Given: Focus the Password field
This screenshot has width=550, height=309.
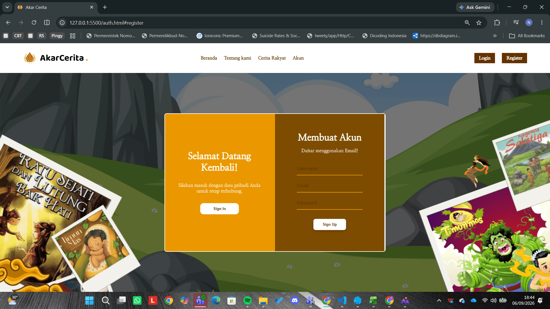Looking at the screenshot, I should click(330, 203).
